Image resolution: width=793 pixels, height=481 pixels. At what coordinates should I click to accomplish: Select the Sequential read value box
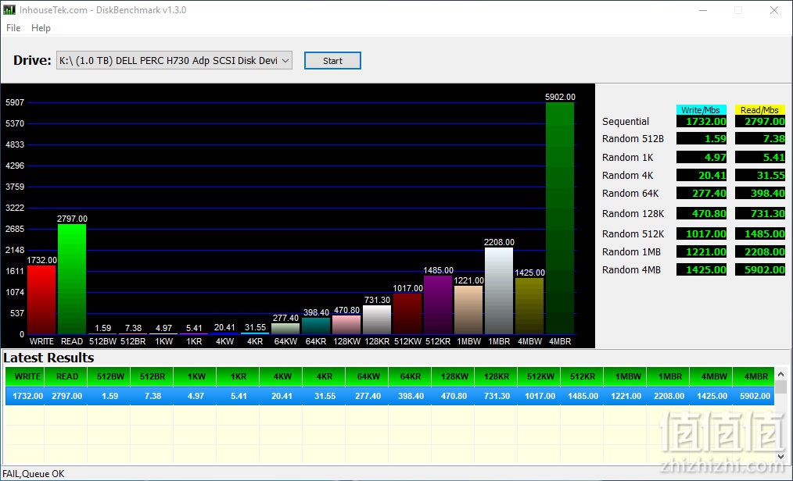coord(759,122)
